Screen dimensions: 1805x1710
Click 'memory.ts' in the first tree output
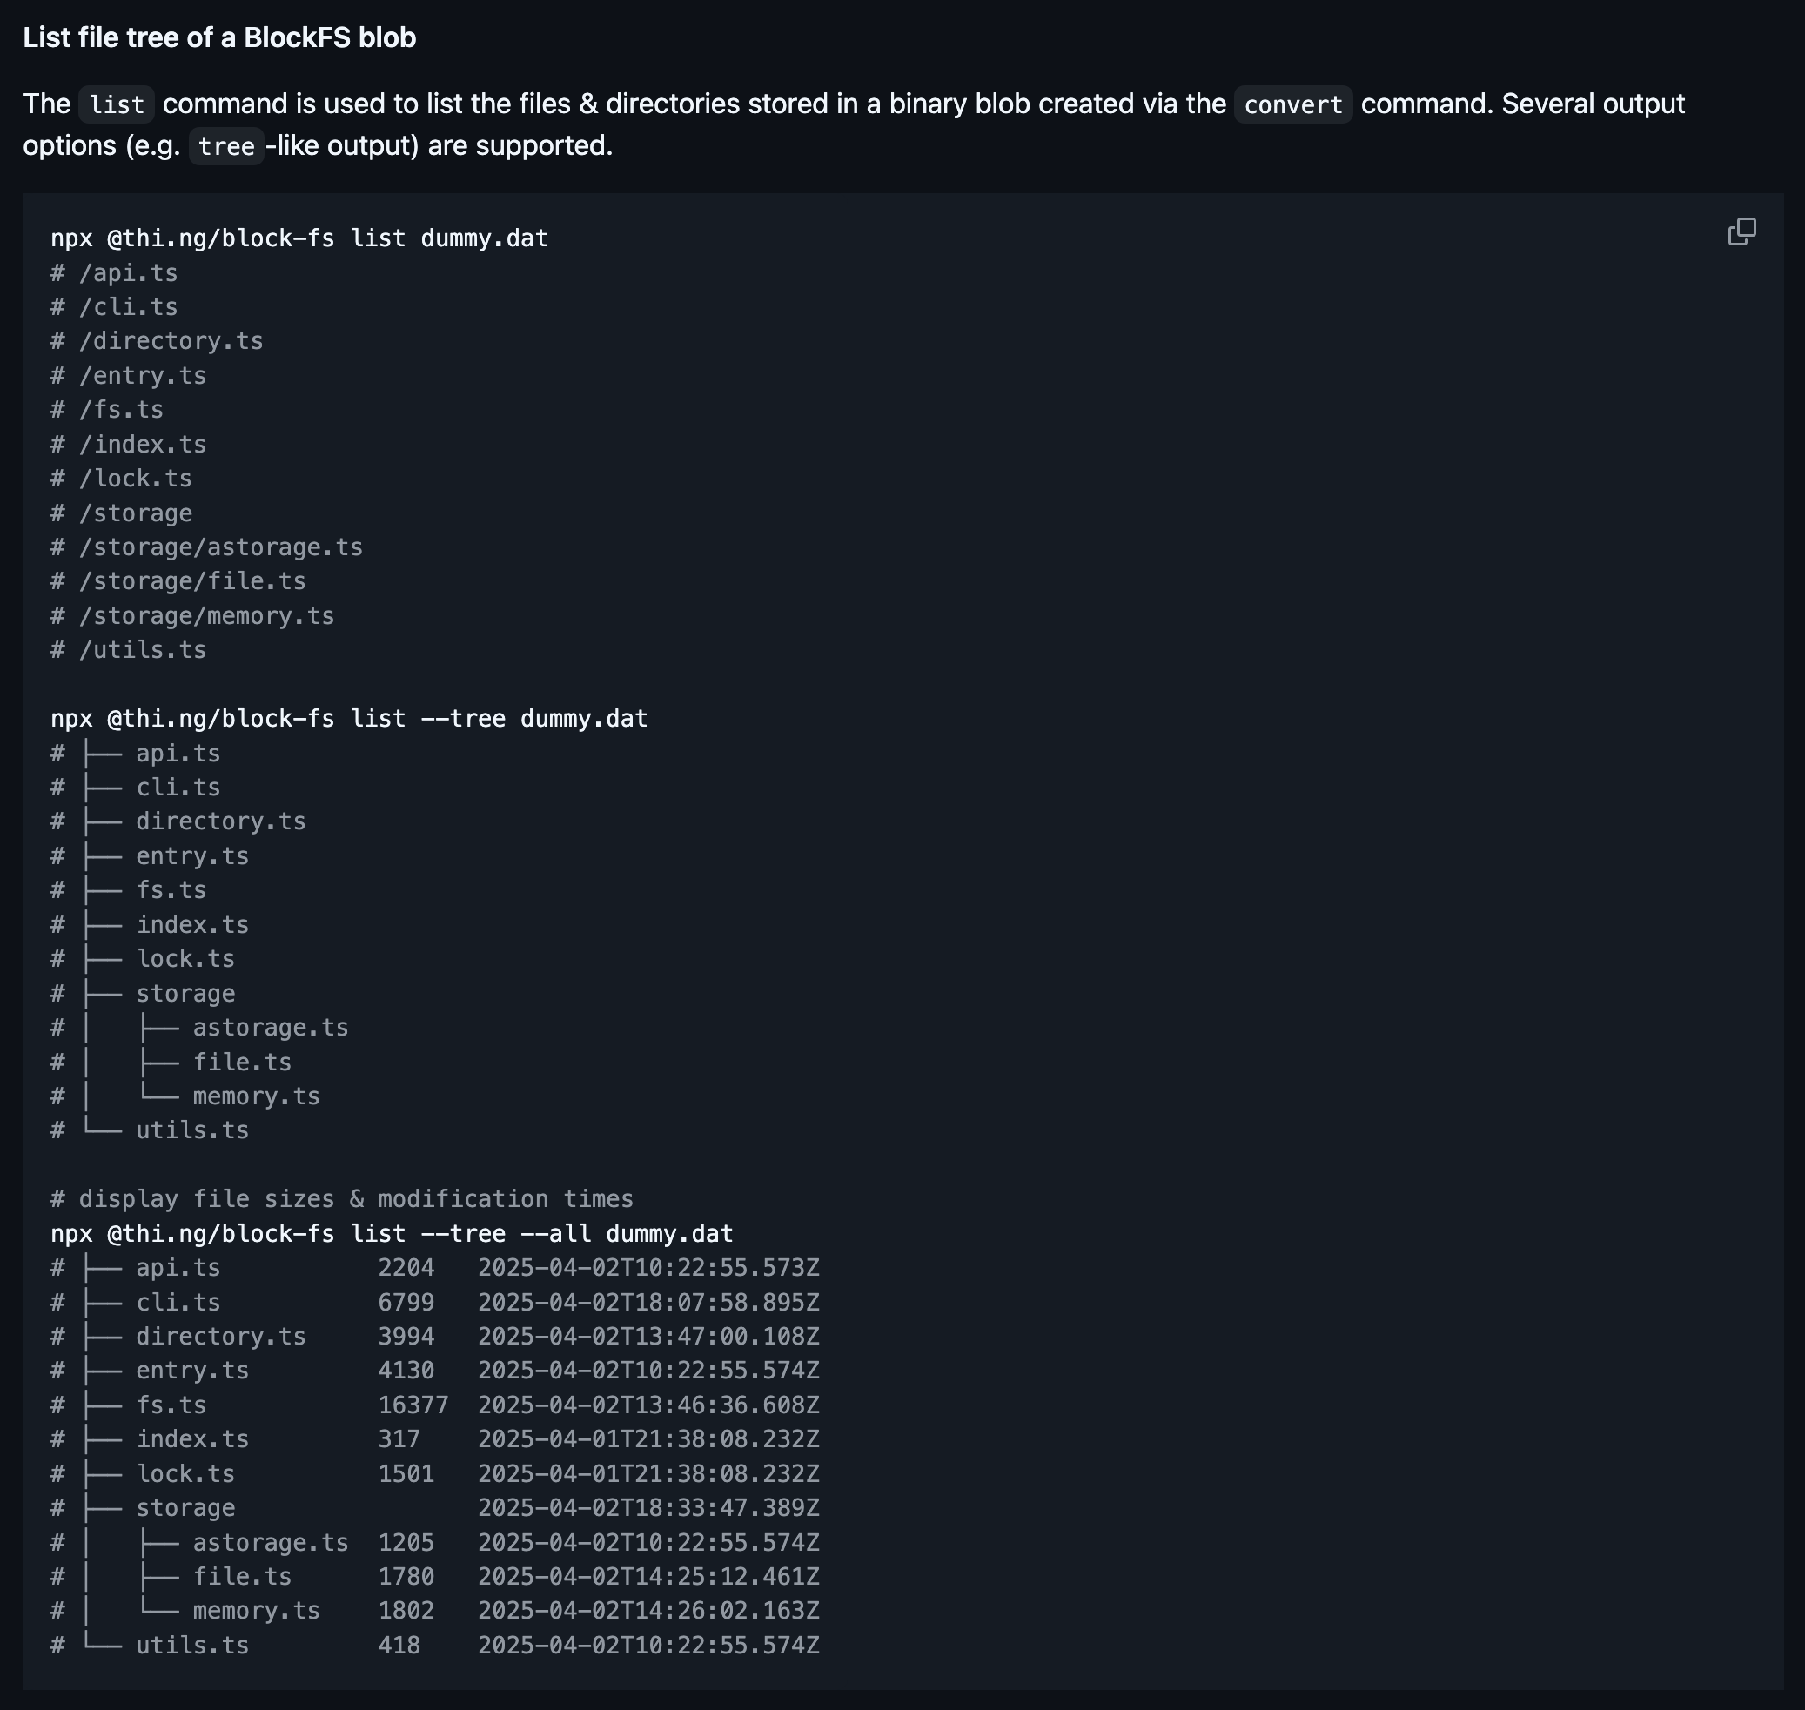click(x=256, y=1096)
